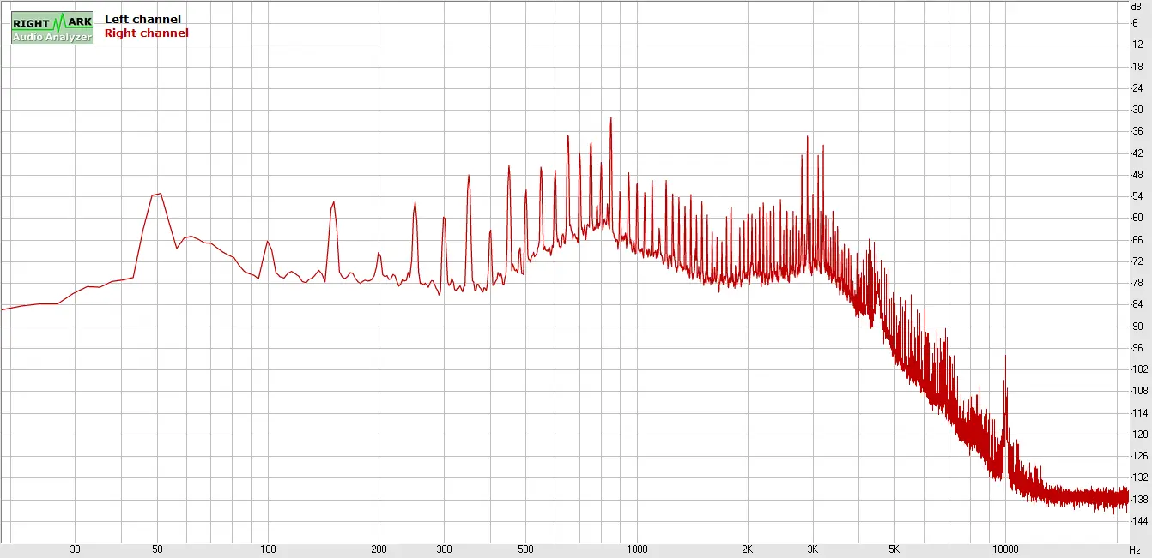The width and height of the screenshot is (1152, 558).
Task: Click the 200 Hz frequency label
Action: pos(379,550)
